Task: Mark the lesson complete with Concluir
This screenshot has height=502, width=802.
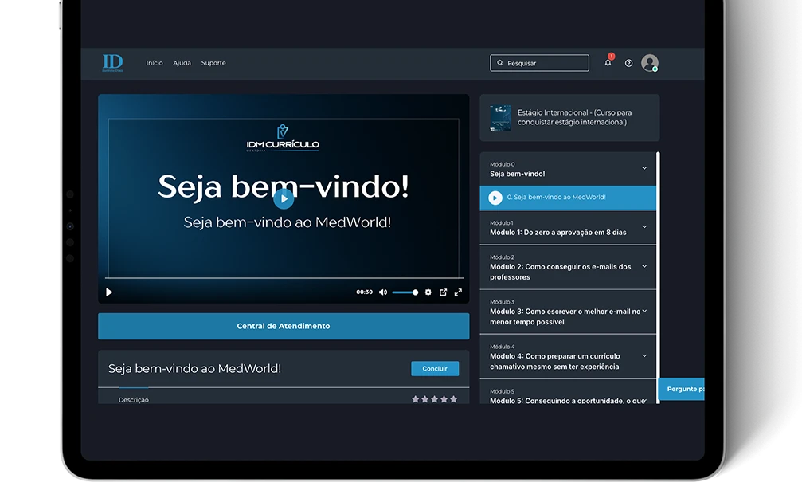Action: 435,369
